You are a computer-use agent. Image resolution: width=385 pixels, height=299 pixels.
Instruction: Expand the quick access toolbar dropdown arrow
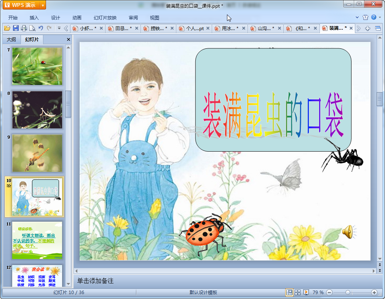[x=59, y=28]
